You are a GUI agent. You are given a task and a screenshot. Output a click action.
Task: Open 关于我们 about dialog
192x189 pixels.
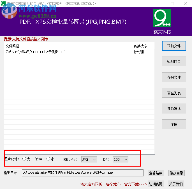176,184
